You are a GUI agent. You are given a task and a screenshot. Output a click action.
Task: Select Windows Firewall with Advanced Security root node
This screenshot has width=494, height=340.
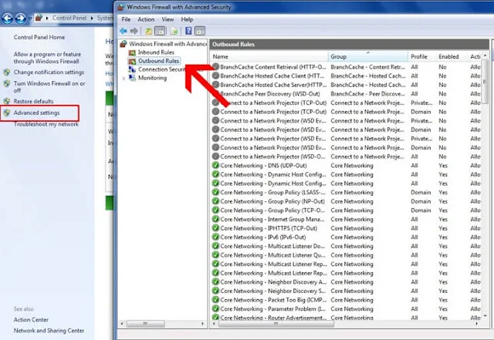click(168, 44)
